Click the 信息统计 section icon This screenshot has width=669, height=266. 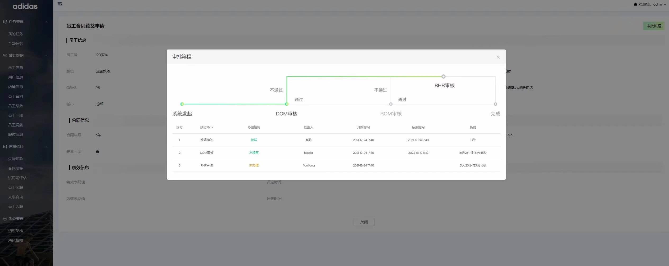5,147
